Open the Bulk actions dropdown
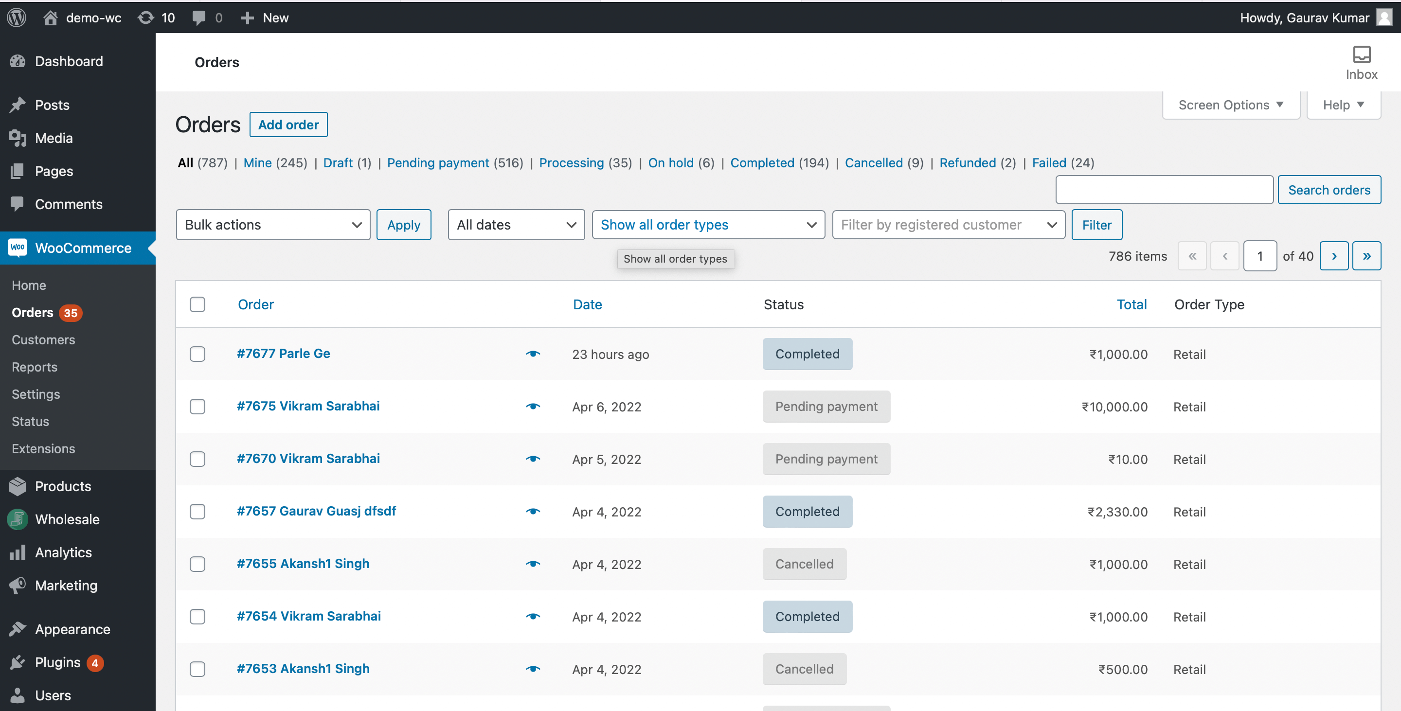Screen dimensions: 1401x711 coord(272,225)
